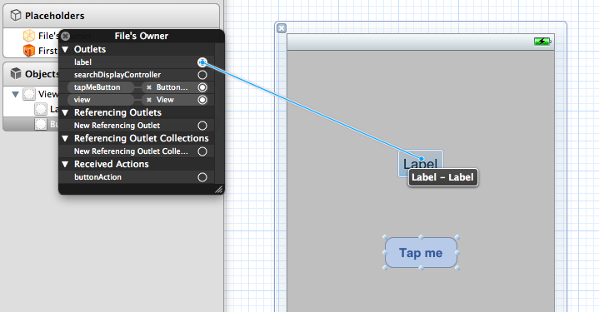Click the buttonAction received action

[x=97, y=177]
